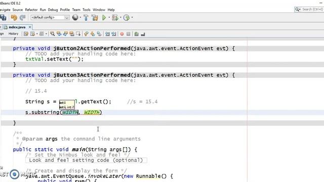Click the green Run Project icon
The width and height of the screenshot is (324, 182).
(x=104, y=18)
